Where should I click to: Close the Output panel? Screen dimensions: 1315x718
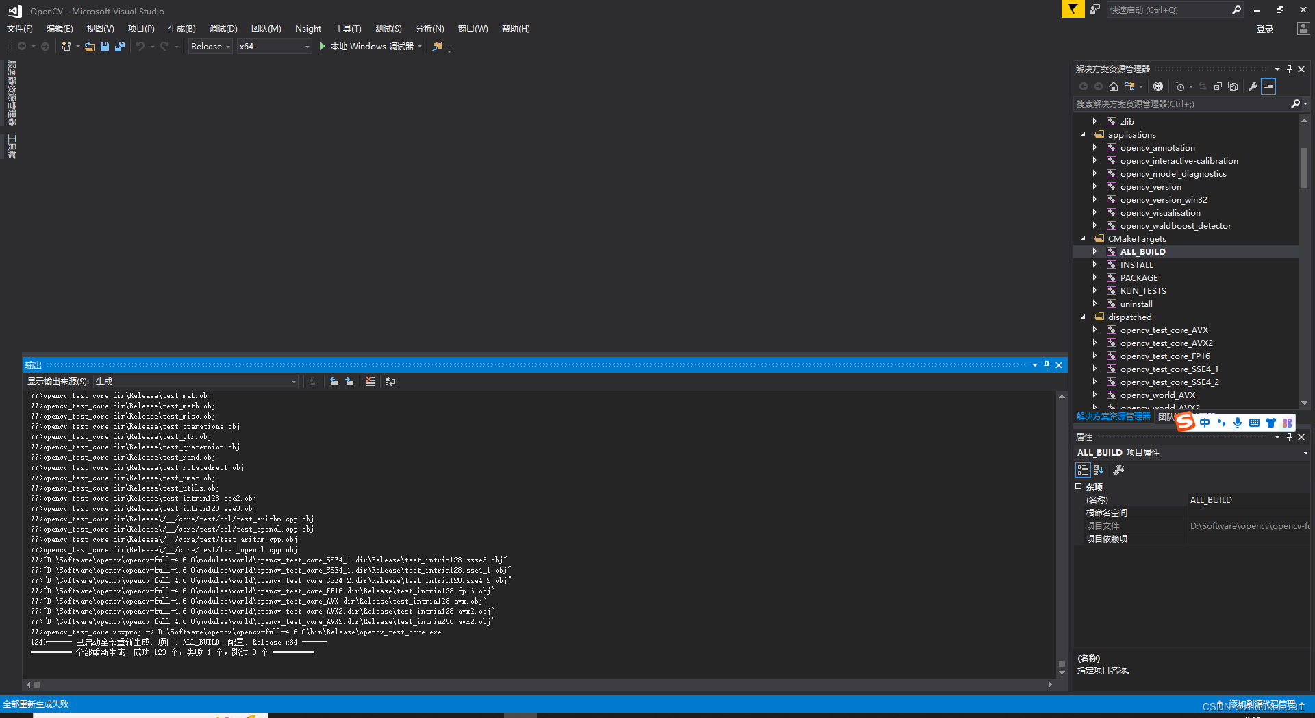(x=1059, y=365)
